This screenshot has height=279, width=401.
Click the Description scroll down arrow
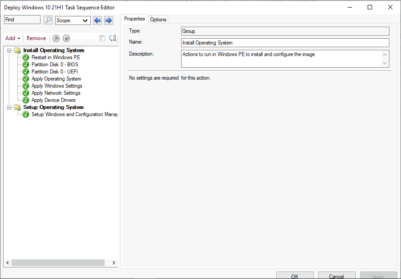tap(385, 63)
